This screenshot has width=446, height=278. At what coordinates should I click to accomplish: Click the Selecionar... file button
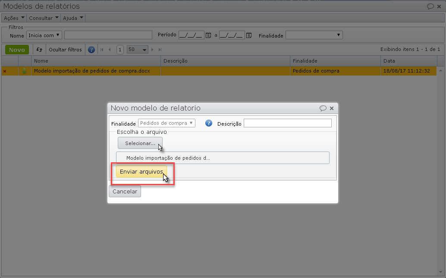(x=140, y=143)
